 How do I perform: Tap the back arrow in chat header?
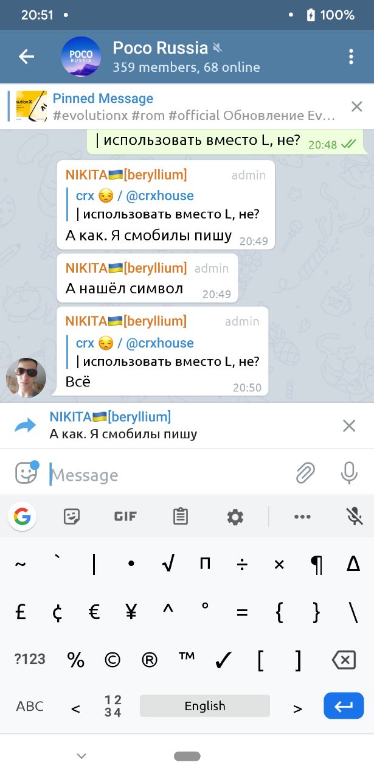click(26, 57)
